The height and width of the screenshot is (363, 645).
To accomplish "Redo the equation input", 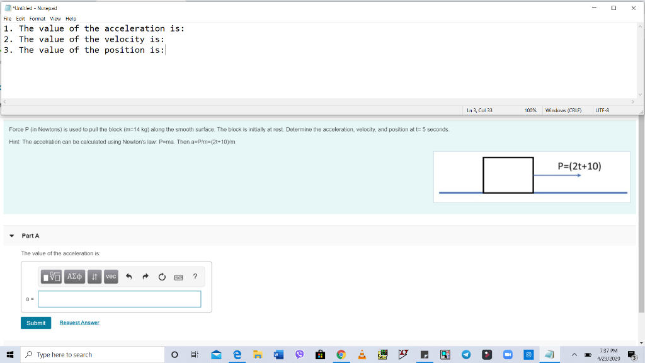I will pos(145,277).
